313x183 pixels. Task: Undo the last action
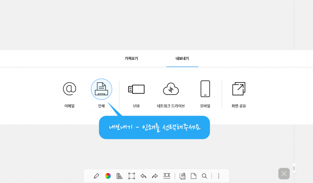click(x=143, y=176)
